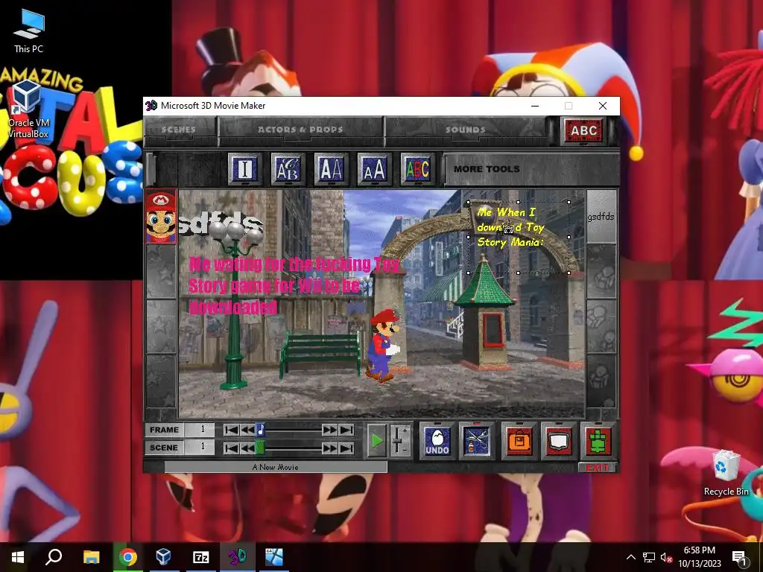Image resolution: width=763 pixels, height=572 pixels.
Task: Open Oracle VM VirtualBox desktop shortcut
Action: [28, 108]
